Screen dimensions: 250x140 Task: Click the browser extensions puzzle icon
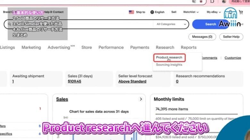(212, 1)
